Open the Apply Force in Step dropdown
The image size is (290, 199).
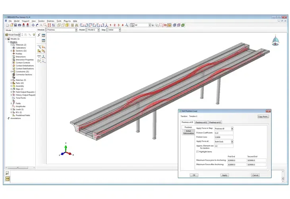pos(224,129)
